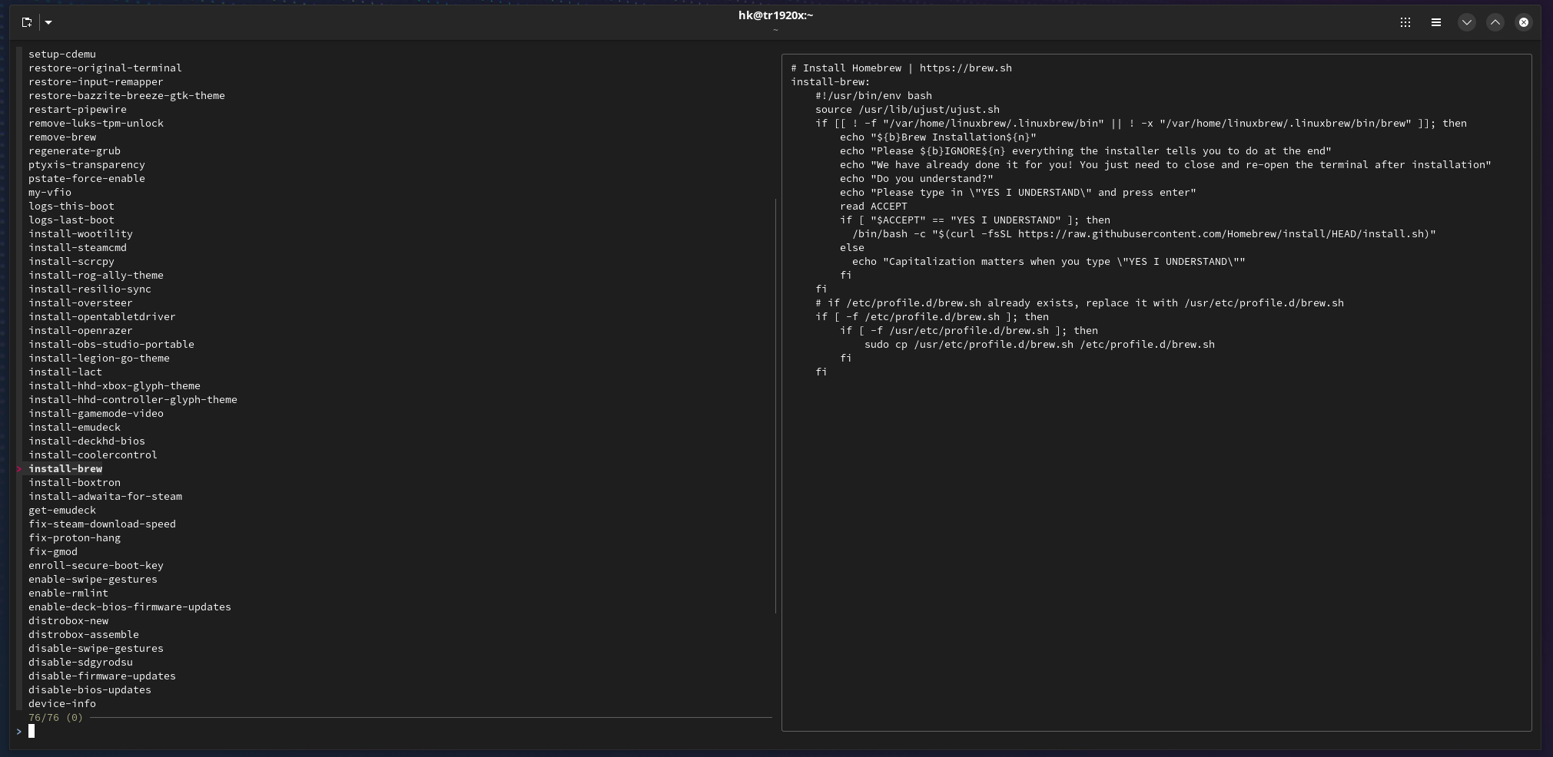The image size is (1553, 757).
Task: Select install-rog-ally-theme
Action: 96,276
